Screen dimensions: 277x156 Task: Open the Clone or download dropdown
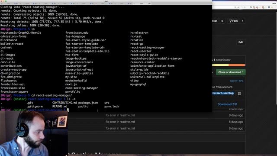click(x=231, y=72)
